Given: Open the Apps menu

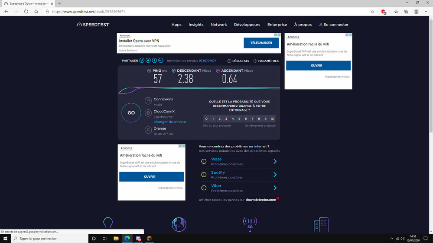Looking at the screenshot, I should pos(176,25).
